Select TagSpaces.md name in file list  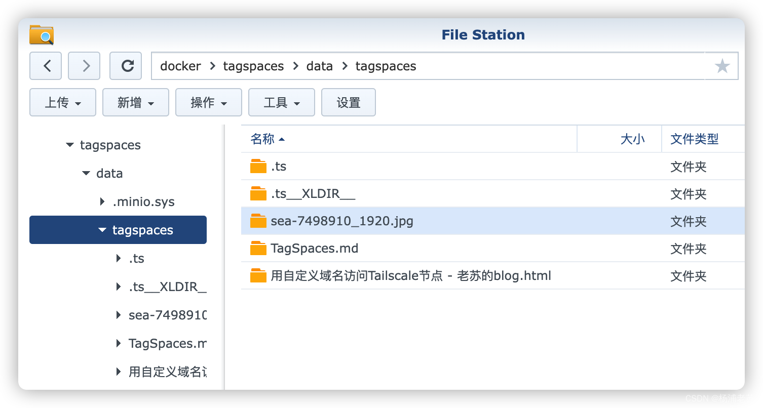pos(315,249)
